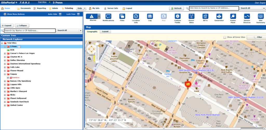Screen dimensions: 266x130
Task: Click the Logout link
Action: pyautogui.click(x=127, y=8)
